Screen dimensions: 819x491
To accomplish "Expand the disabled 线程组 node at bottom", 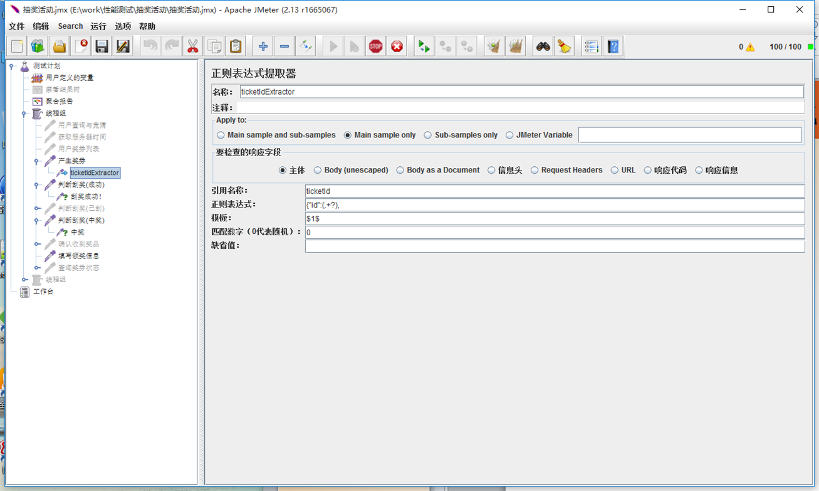I will (24, 280).
